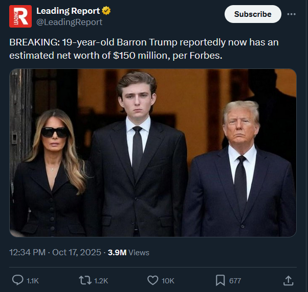Click the gold verified badge
Screen dimensions: 308x292
[x=106, y=11]
